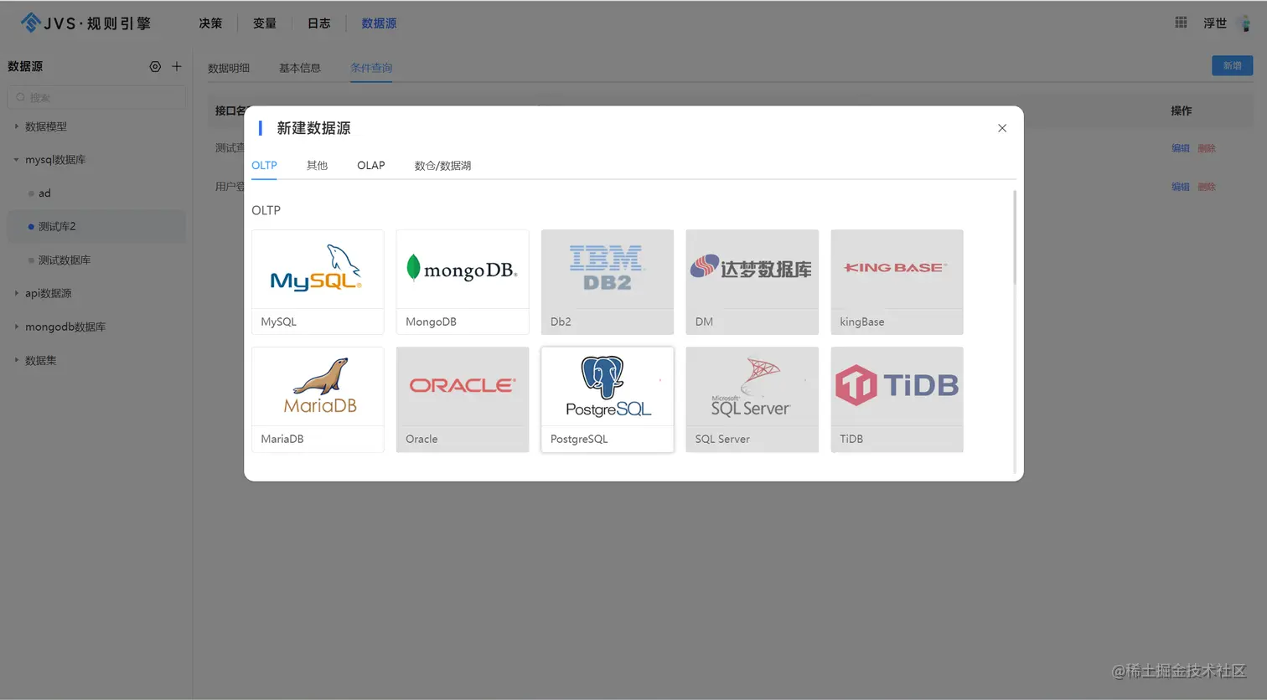Click the dialog vertical scrollbar

1014,237
